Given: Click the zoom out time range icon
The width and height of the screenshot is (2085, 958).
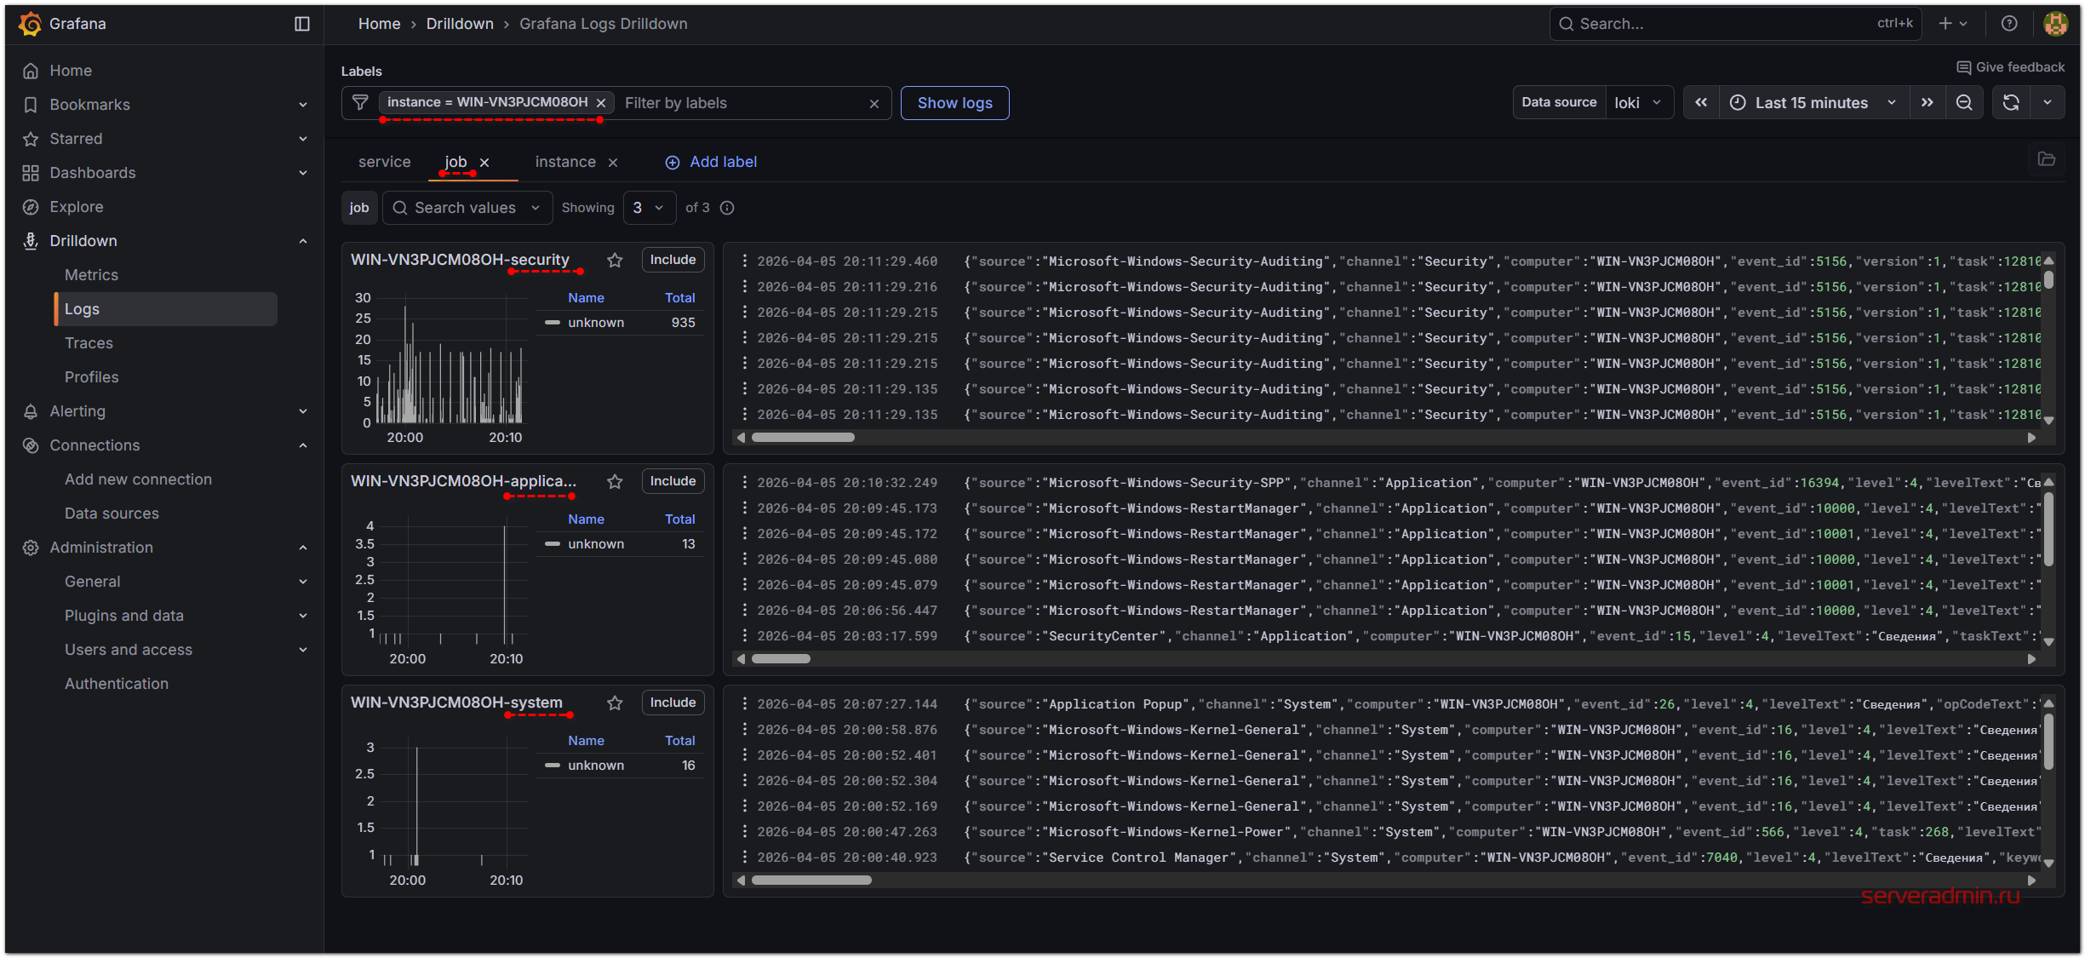Looking at the screenshot, I should (x=1964, y=103).
